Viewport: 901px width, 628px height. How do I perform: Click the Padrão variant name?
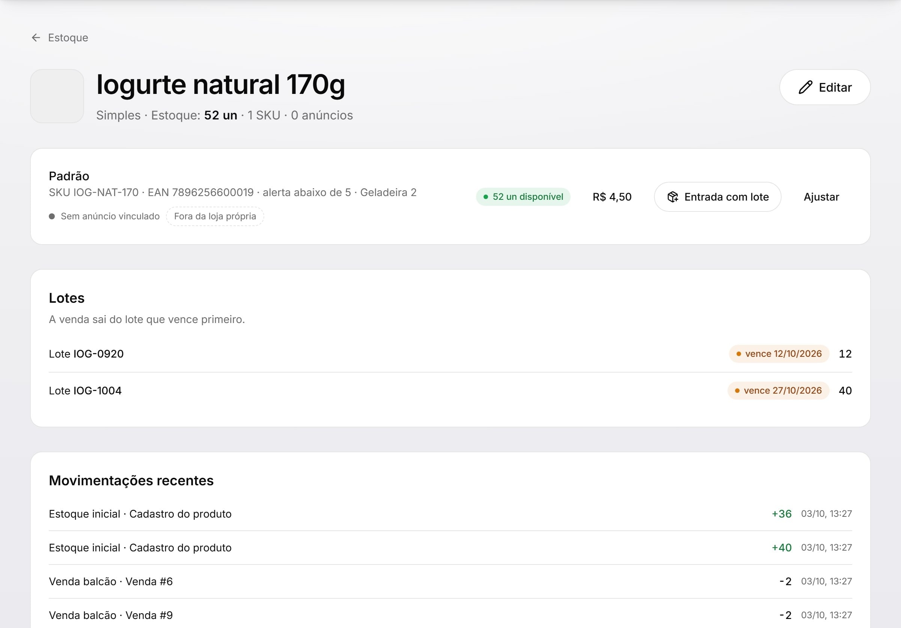coord(69,176)
